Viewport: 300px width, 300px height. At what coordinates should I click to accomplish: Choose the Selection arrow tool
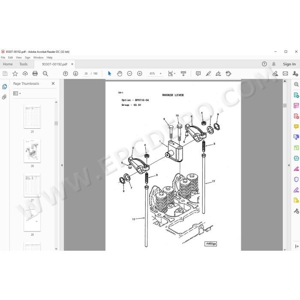click(x=109, y=73)
